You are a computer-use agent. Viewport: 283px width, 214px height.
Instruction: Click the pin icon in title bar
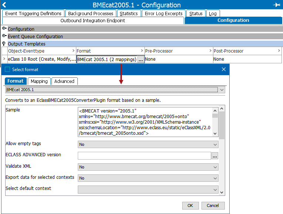pos(276,5)
